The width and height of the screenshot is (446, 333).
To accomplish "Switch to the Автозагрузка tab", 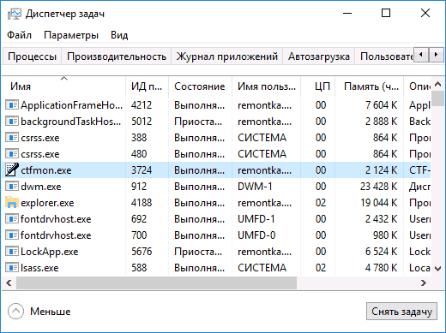I will [x=319, y=56].
